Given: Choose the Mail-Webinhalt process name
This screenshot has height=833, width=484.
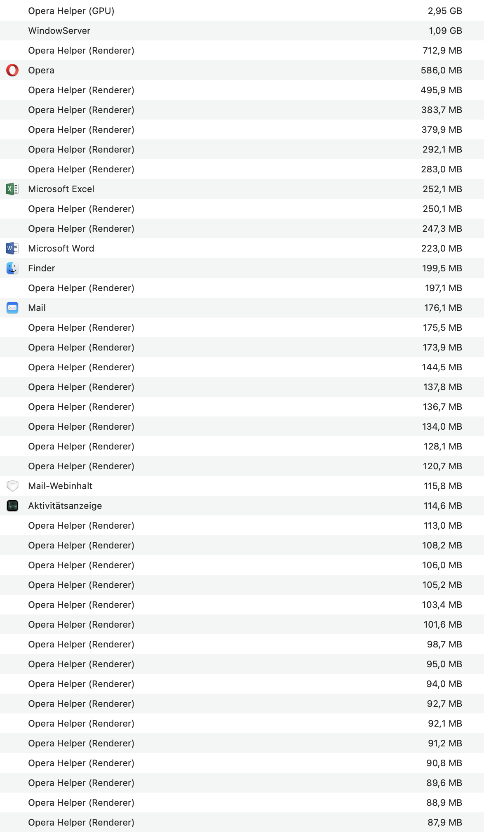Looking at the screenshot, I should (60, 486).
